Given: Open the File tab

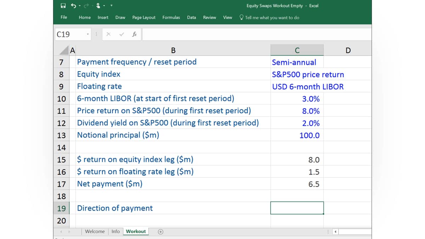Looking at the screenshot, I should click(64, 17).
